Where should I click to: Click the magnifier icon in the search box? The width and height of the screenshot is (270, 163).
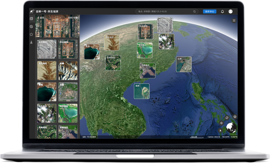(194, 11)
